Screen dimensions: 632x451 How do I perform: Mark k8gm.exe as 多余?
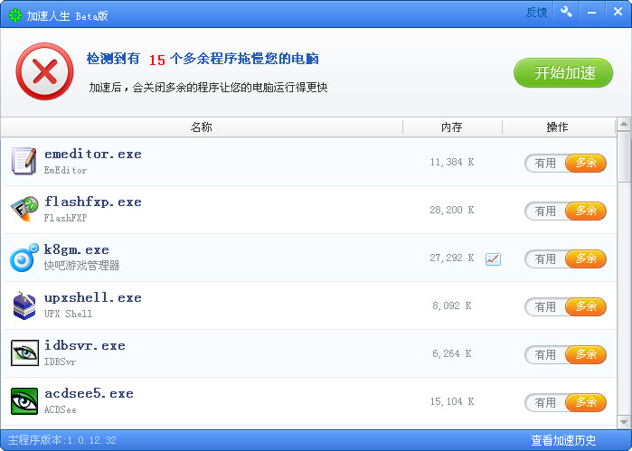[x=586, y=258]
